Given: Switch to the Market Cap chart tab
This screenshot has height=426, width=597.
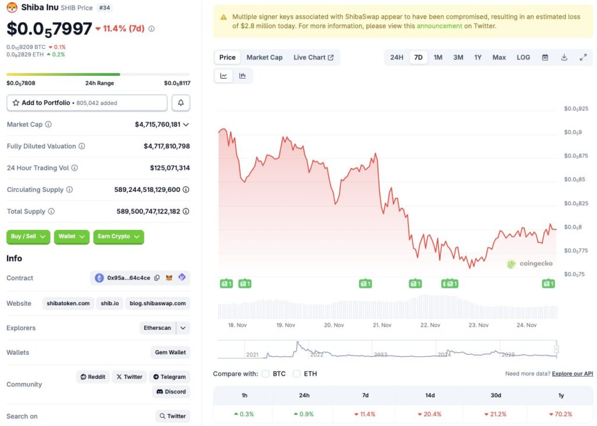Looking at the screenshot, I should click(x=264, y=57).
